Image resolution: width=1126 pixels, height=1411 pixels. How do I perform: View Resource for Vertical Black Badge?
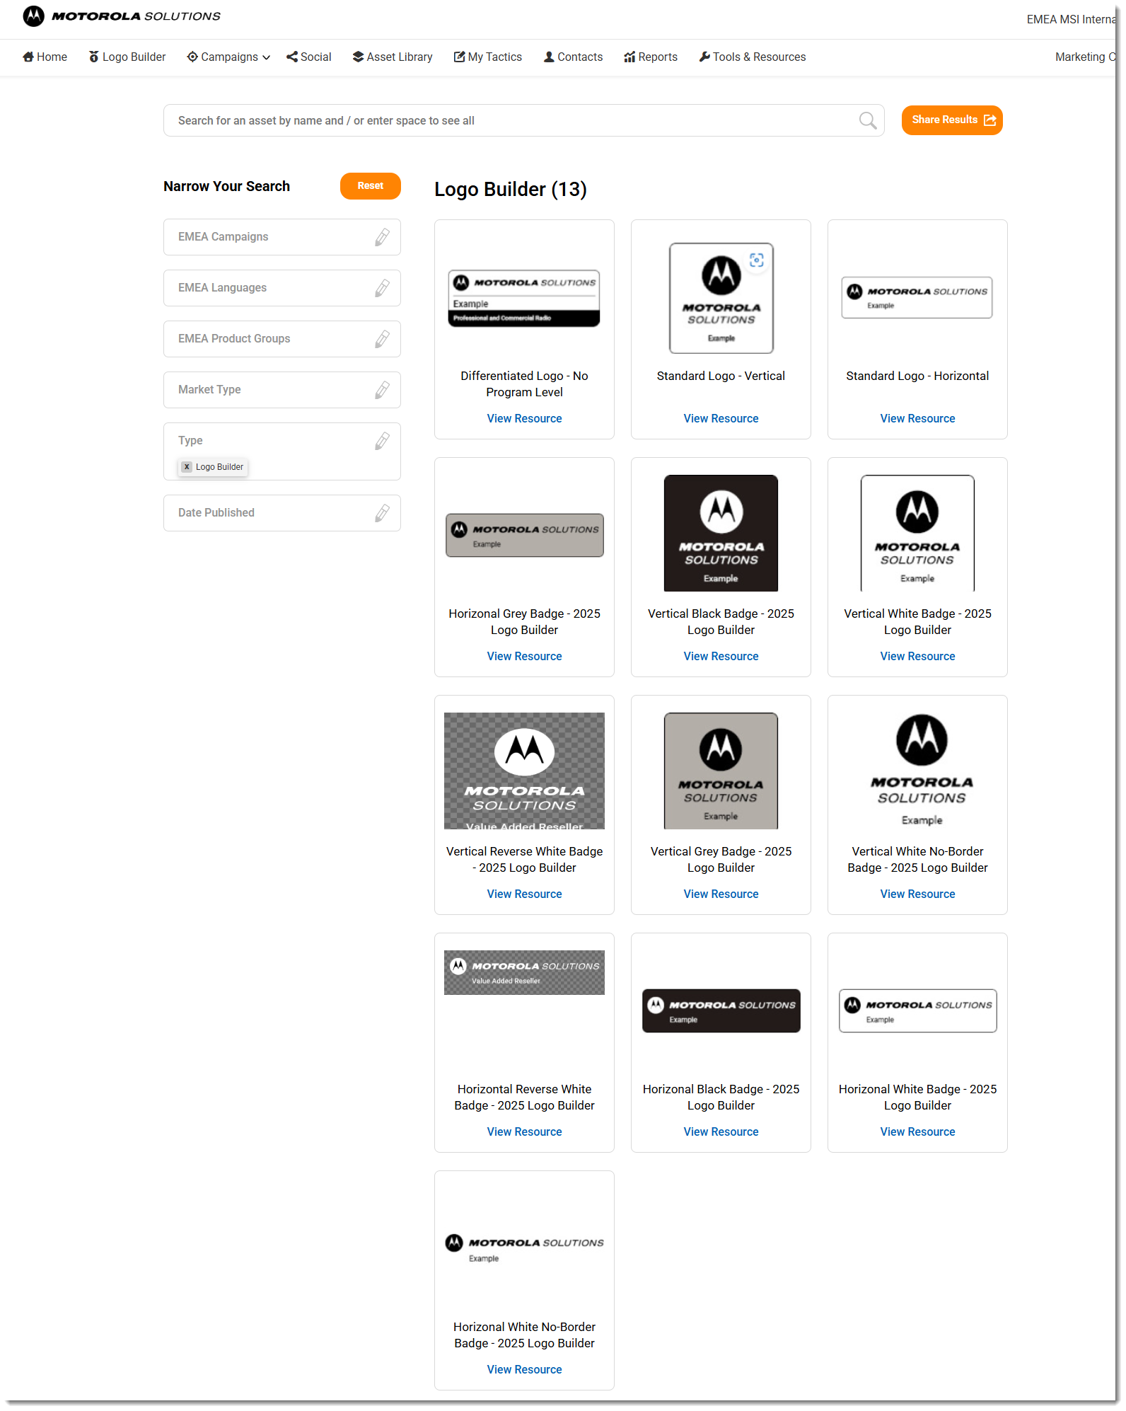click(x=720, y=657)
